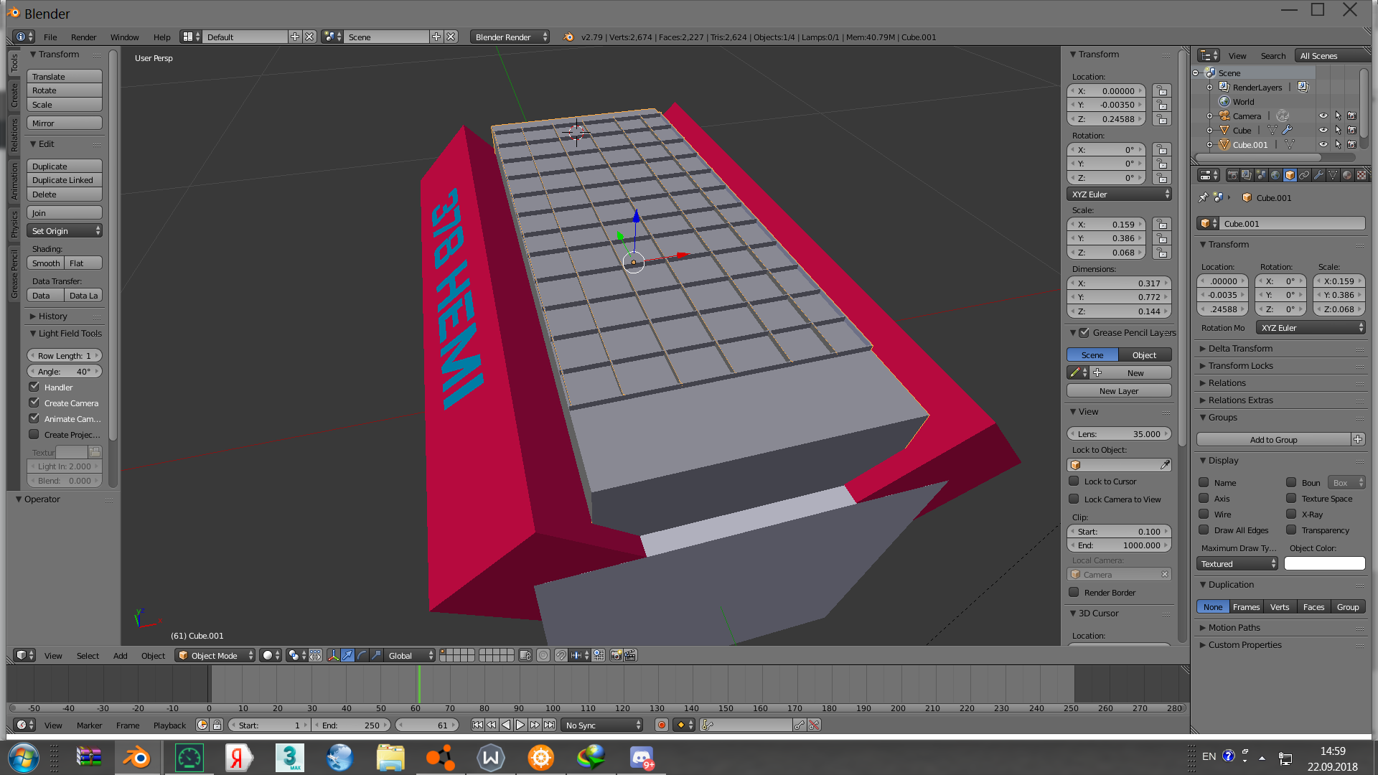Open the Marker menu in timeline
The height and width of the screenshot is (775, 1378).
(x=89, y=725)
